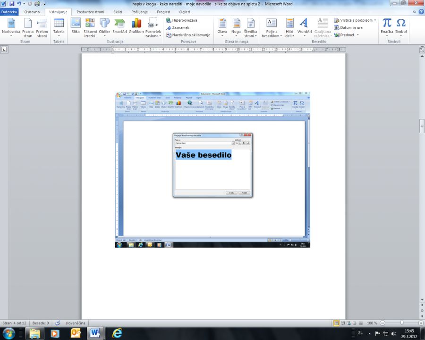Open the Pregled review tab
This screenshot has height=340, width=425.
point(163,12)
